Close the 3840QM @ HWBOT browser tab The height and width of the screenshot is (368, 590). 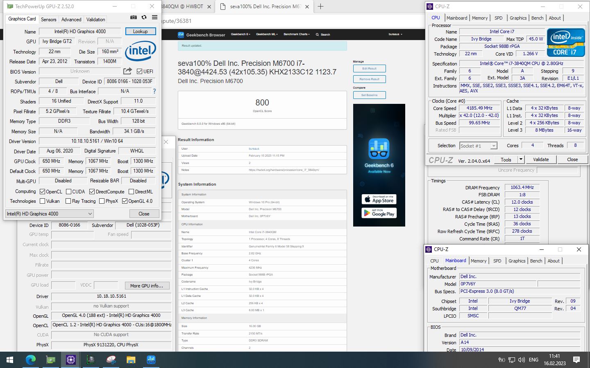(x=209, y=7)
